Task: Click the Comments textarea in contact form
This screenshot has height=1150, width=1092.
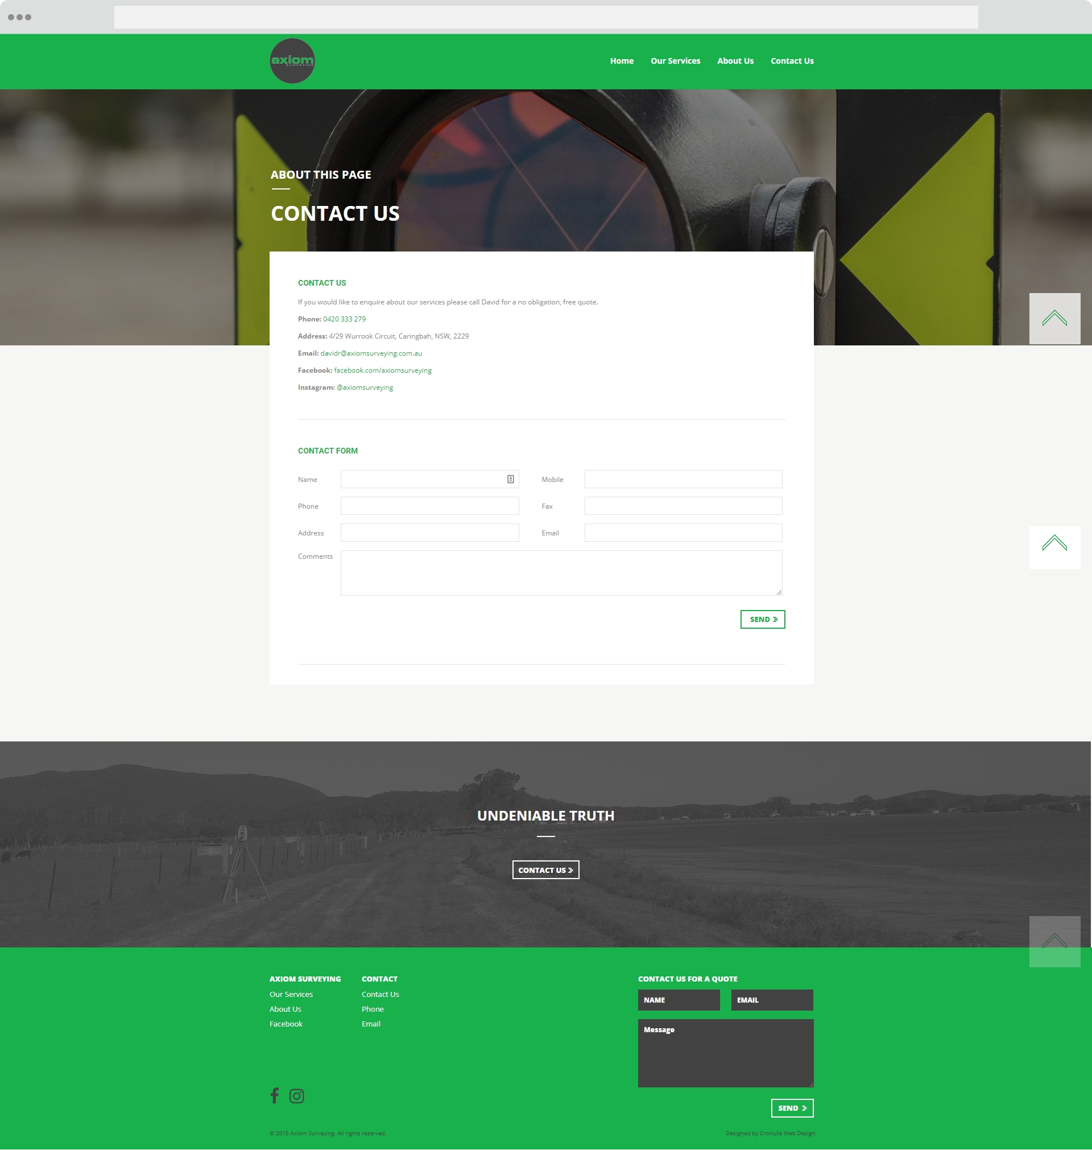Action: pyautogui.click(x=562, y=572)
